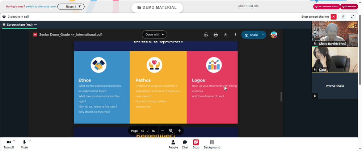
Task: Click the Logos bar chart icon
Action: click(x=214, y=65)
